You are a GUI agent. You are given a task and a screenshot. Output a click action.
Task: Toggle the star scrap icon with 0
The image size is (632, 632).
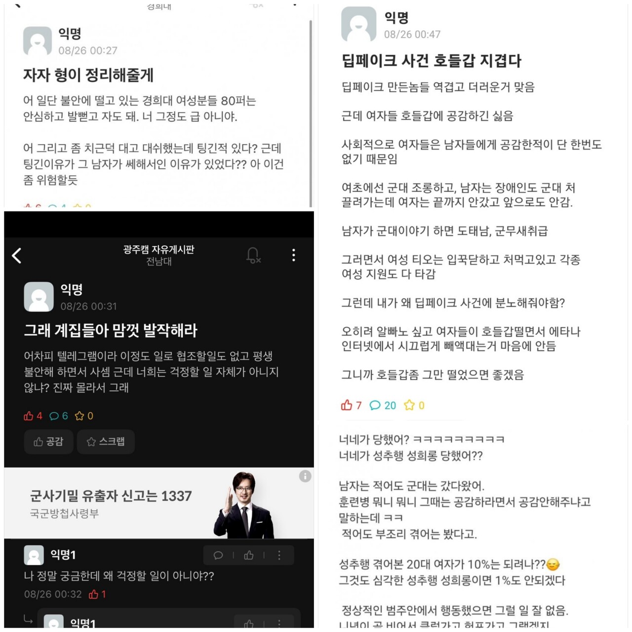coord(414,405)
